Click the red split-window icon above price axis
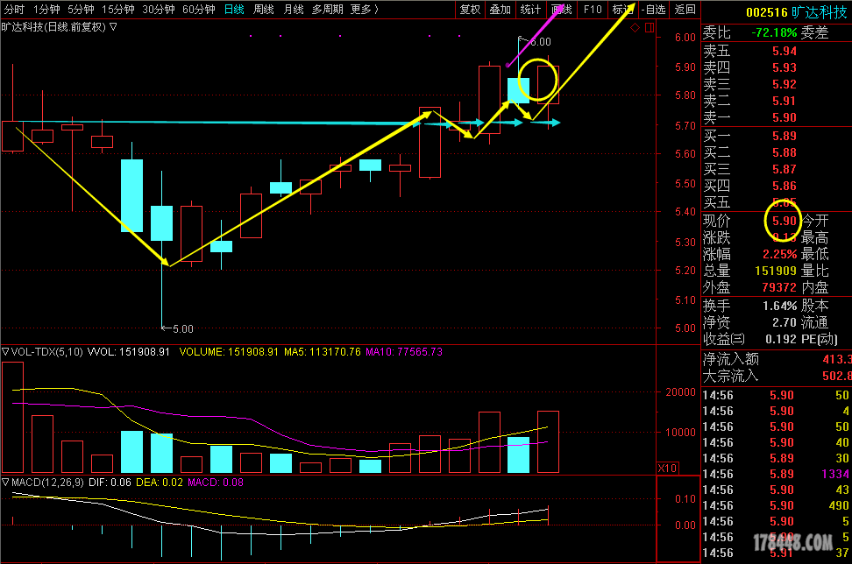The width and height of the screenshot is (852, 564). point(650,28)
